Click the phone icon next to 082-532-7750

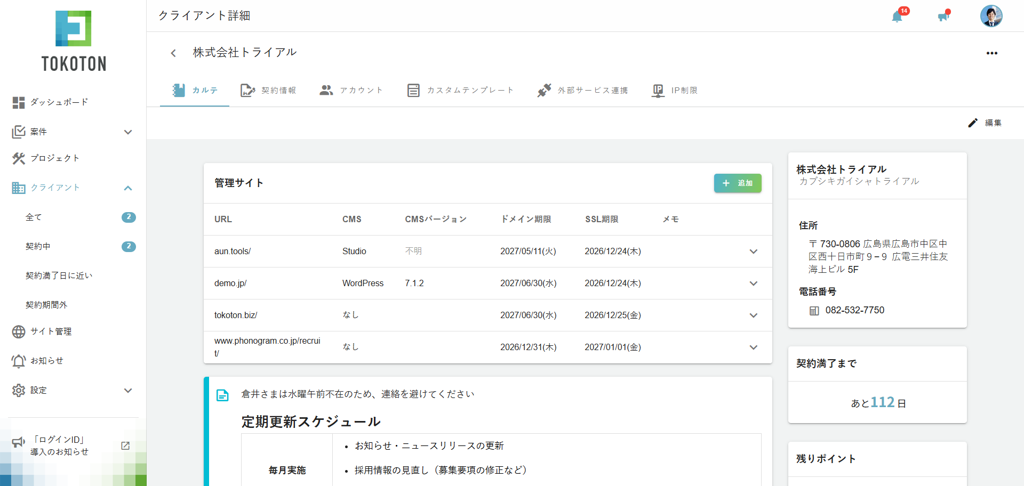pos(814,311)
